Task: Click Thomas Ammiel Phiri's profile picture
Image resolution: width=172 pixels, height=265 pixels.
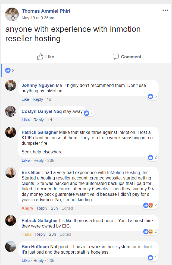Action: pos(12,14)
